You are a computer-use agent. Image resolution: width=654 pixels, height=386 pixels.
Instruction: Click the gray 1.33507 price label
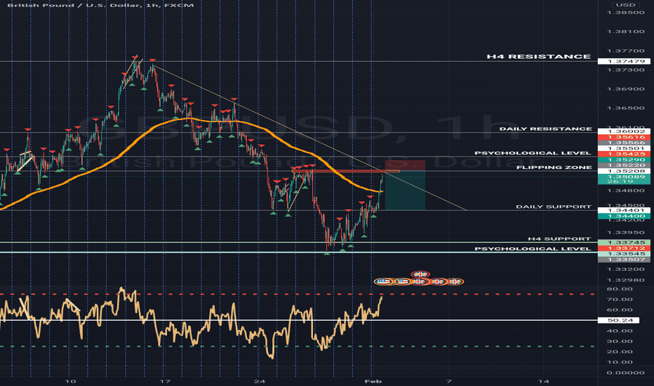click(624, 260)
